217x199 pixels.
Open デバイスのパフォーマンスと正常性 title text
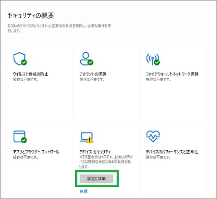(172, 152)
